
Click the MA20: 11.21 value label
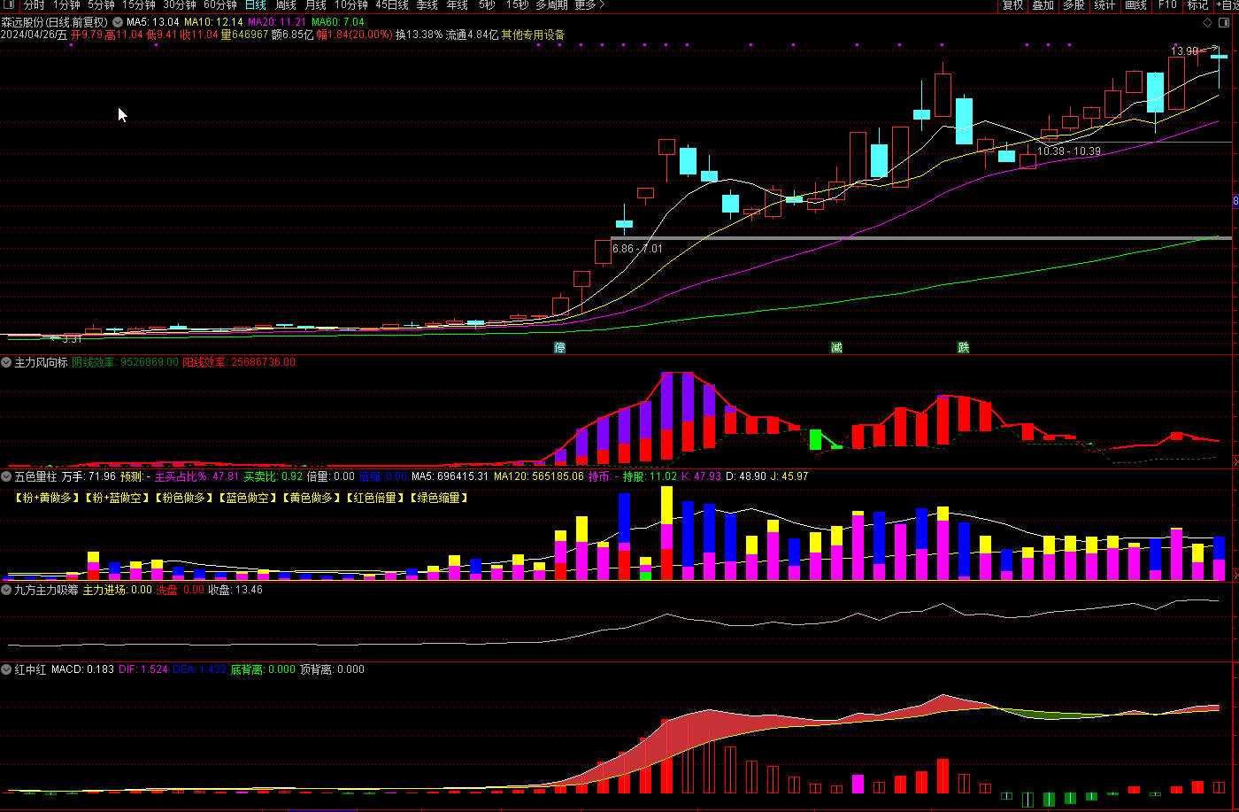pos(277,21)
